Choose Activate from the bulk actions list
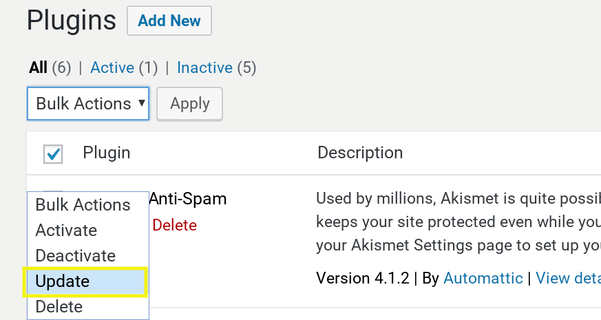The height and width of the screenshot is (320, 601). 66,231
